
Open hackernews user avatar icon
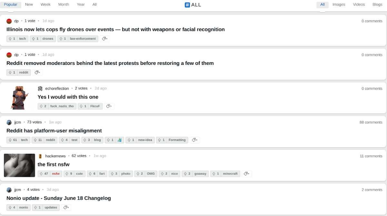click(40, 156)
